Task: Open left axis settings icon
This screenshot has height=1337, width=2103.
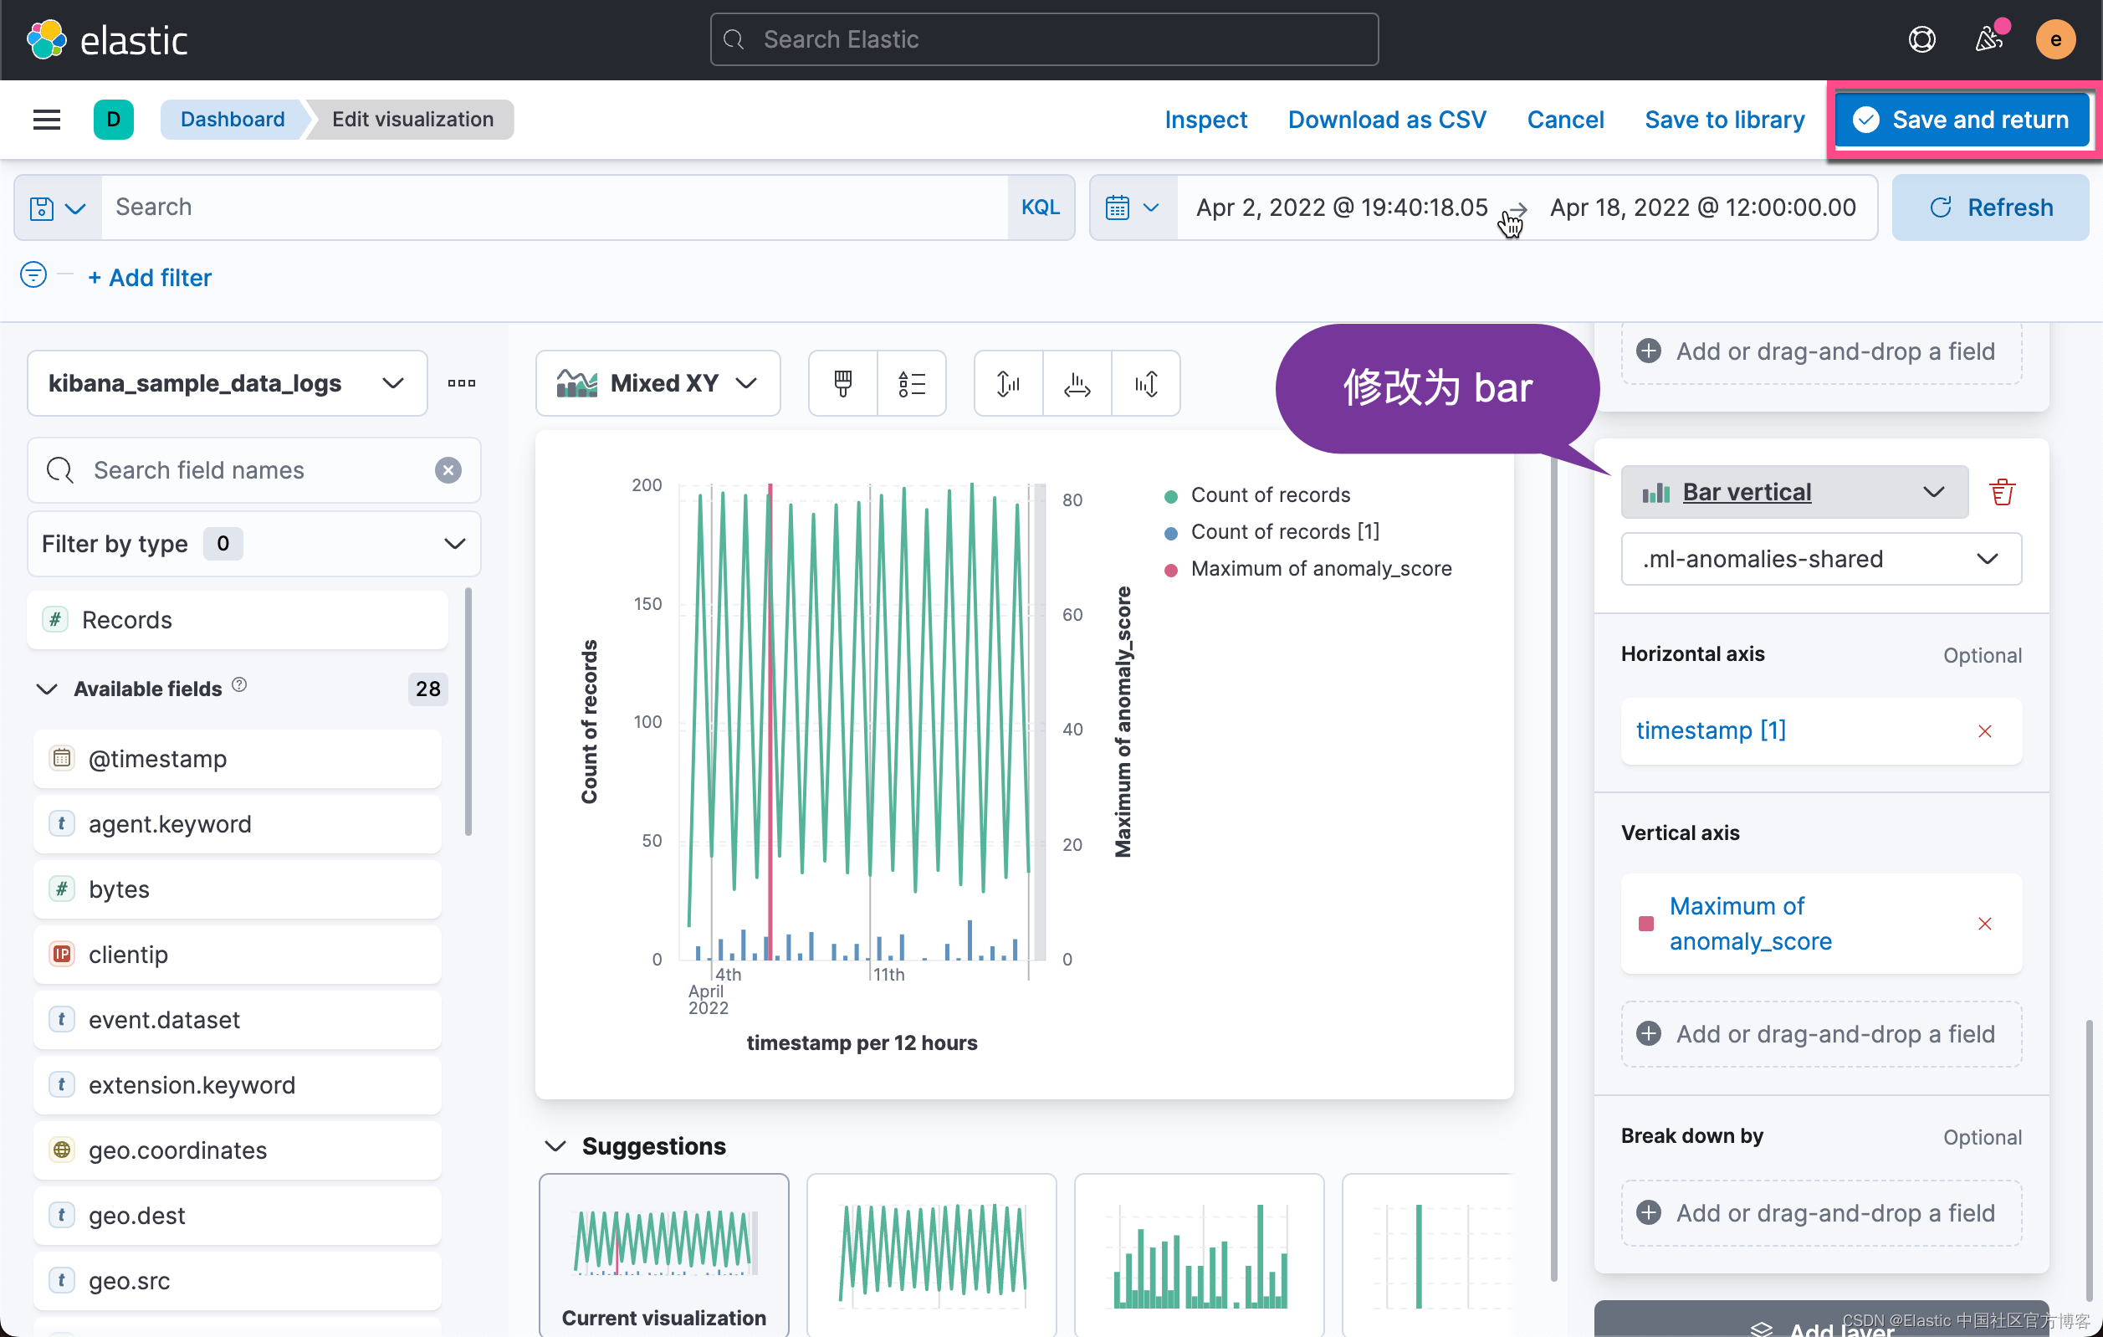Action: pos(1008,383)
